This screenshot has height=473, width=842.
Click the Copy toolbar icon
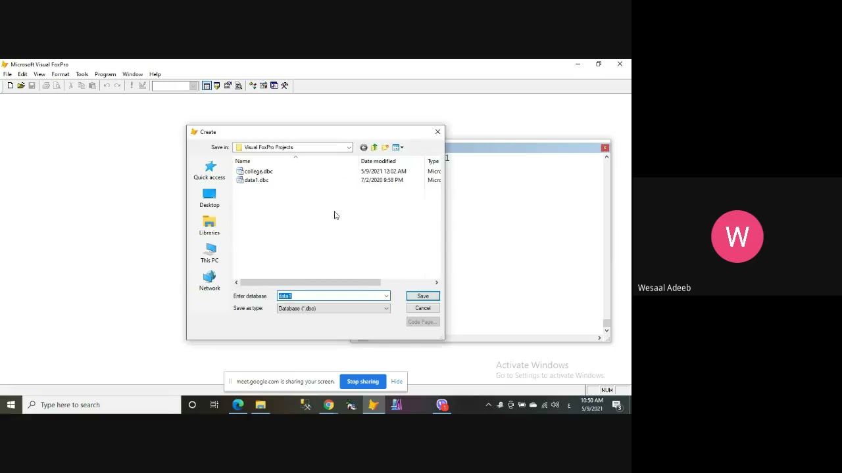[x=82, y=85]
